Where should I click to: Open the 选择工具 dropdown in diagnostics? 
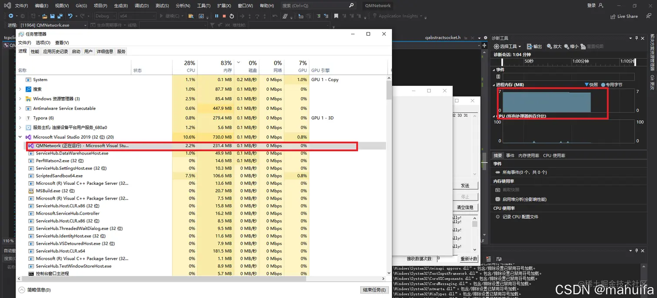point(508,46)
